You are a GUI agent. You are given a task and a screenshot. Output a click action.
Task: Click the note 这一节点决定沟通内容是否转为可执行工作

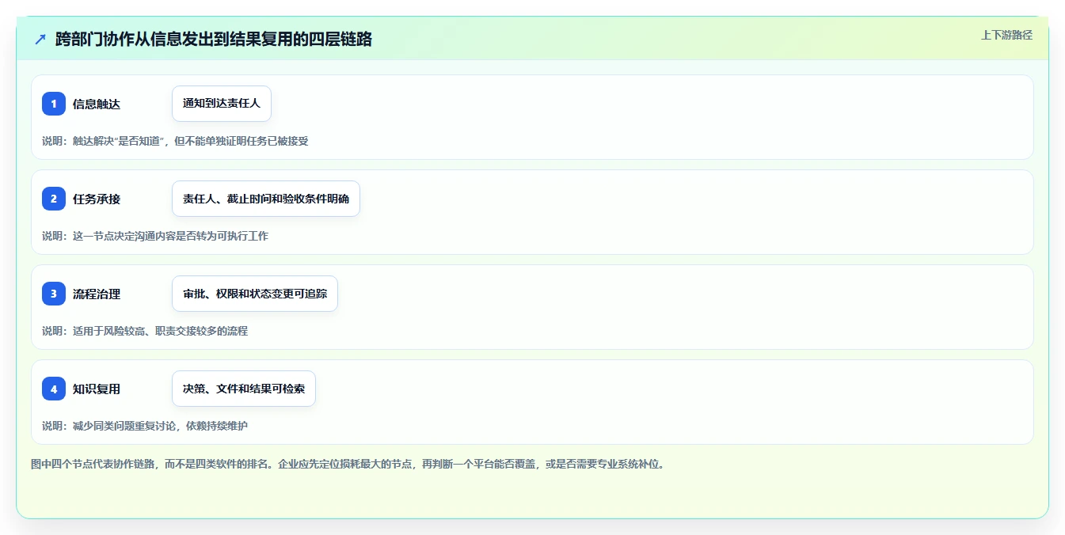(170, 236)
